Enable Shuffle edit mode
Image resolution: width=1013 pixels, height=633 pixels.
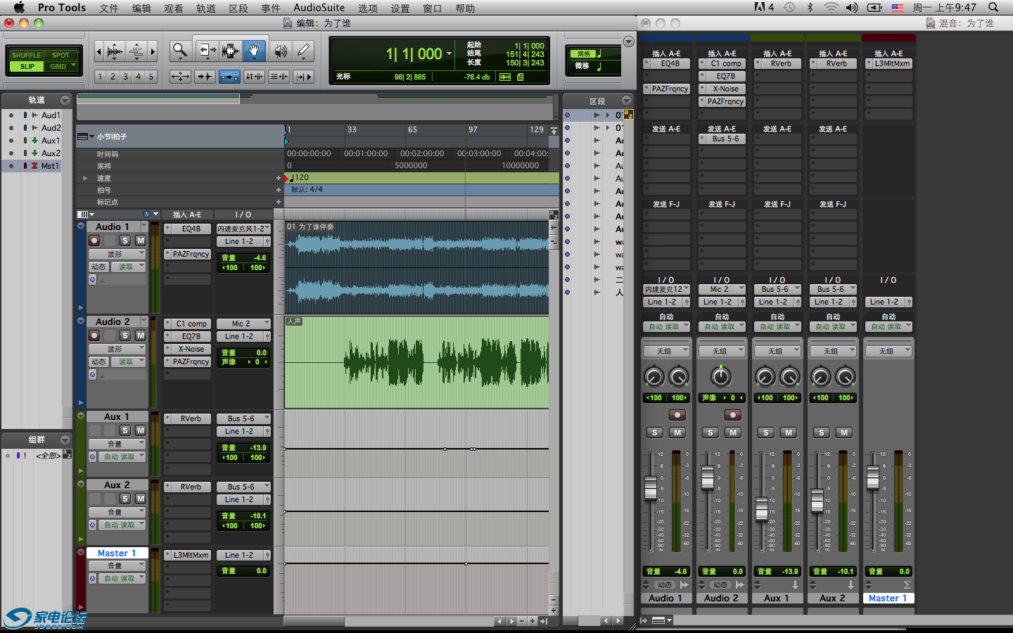pyautogui.click(x=26, y=55)
